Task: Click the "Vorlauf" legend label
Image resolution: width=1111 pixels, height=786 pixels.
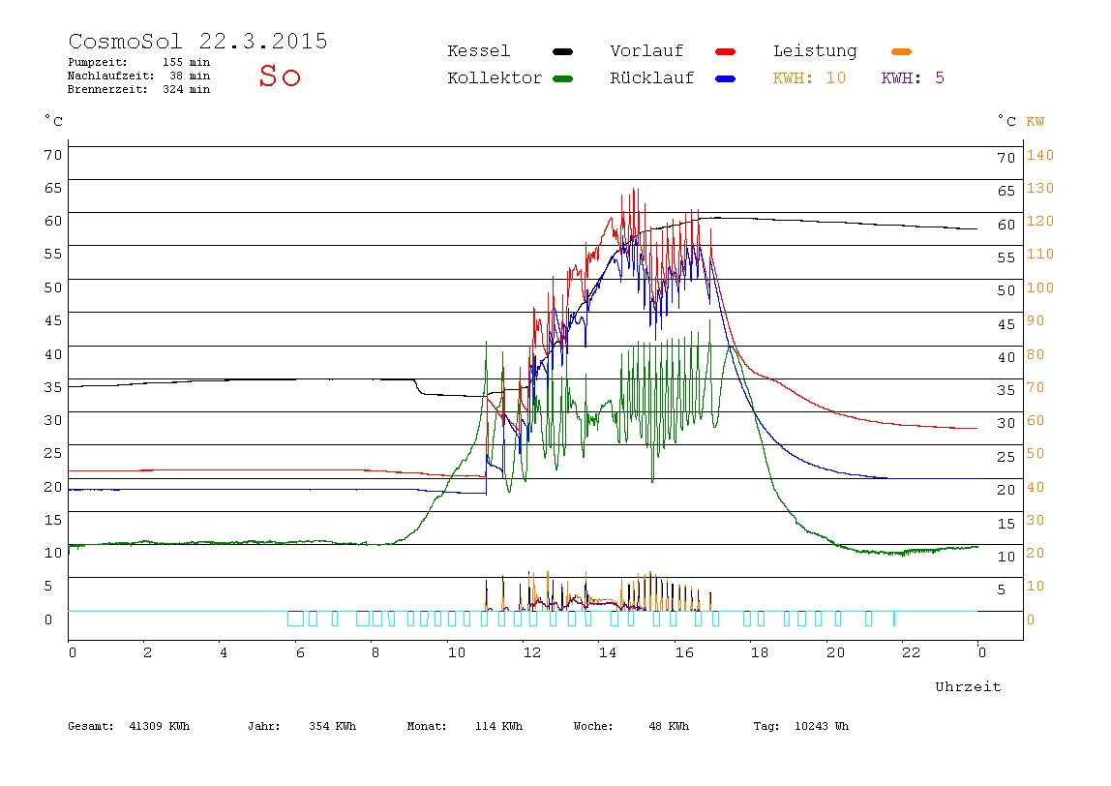Action: (646, 51)
